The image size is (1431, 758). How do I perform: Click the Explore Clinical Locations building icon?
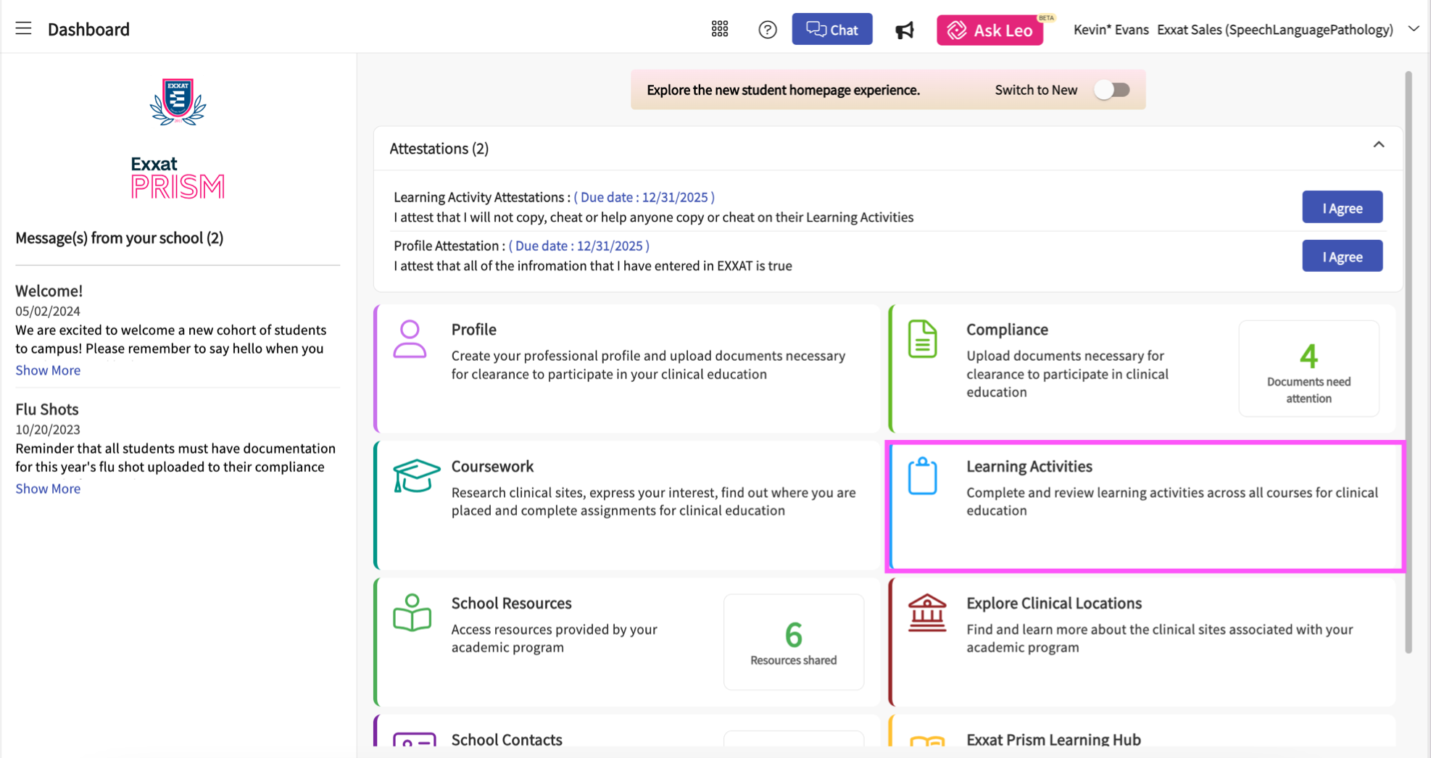pyautogui.click(x=927, y=613)
